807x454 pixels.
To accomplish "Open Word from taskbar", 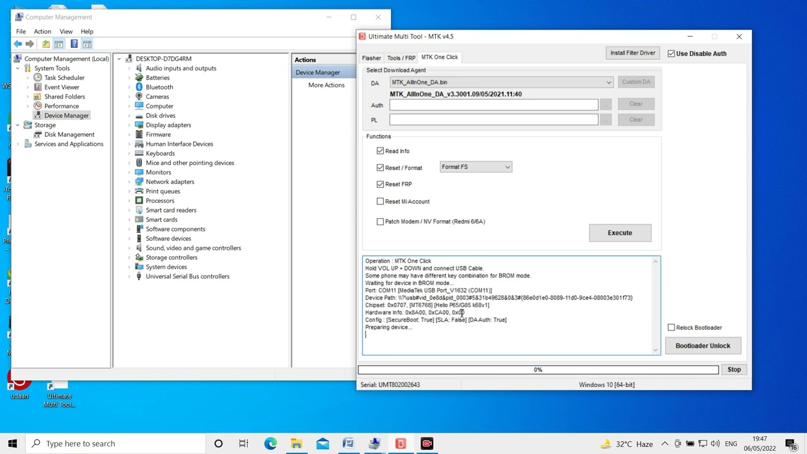I will (348, 443).
